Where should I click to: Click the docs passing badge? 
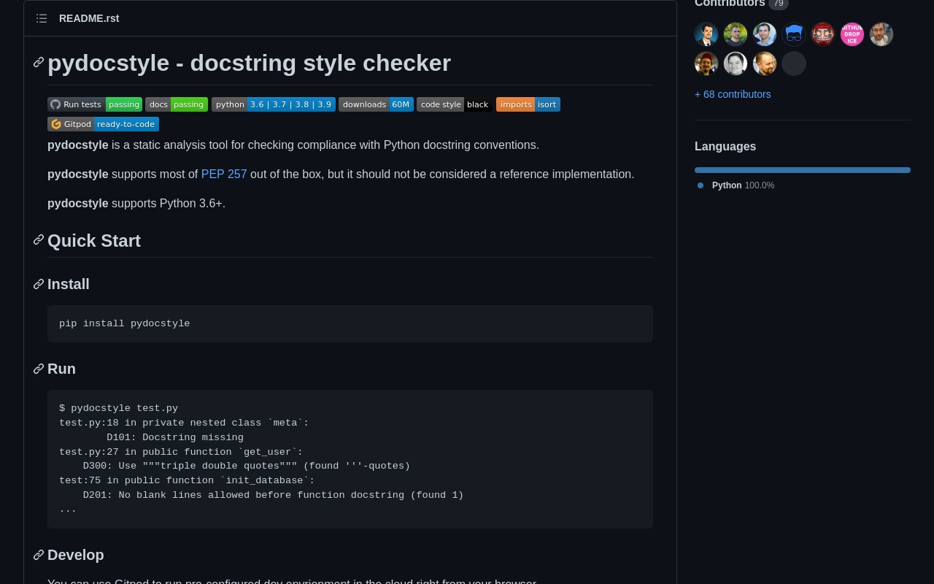(177, 104)
